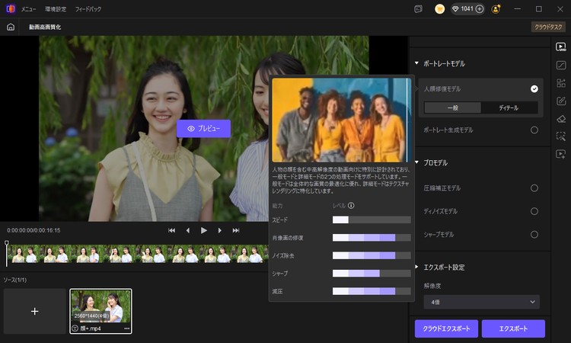Image resolution: width=571 pixels, height=343 pixels.
Task: Select the 圧縮補正モデル radio button
Action: (534, 188)
